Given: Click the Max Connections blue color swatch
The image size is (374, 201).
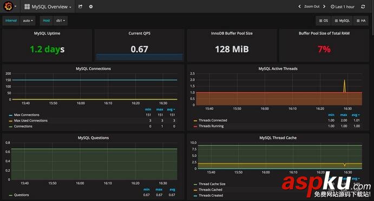Looking at the screenshot, I should (10, 115).
